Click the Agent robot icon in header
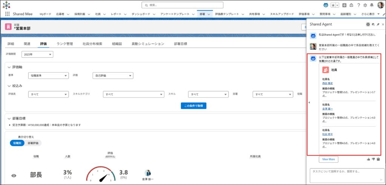The height and width of the screenshot is (185, 386). tap(326, 5)
